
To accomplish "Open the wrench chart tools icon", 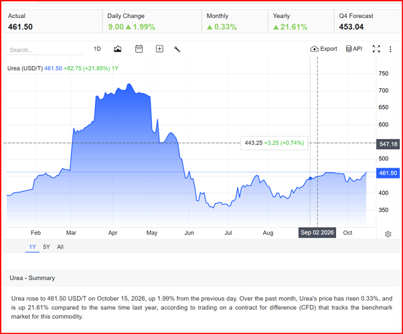I will (x=177, y=49).
